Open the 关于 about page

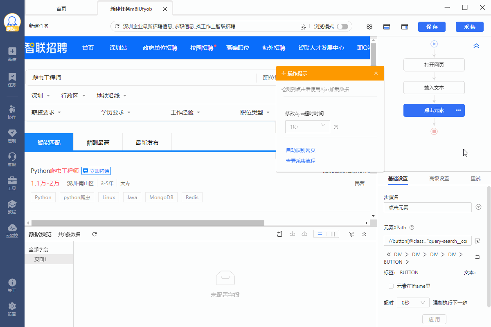click(12, 285)
